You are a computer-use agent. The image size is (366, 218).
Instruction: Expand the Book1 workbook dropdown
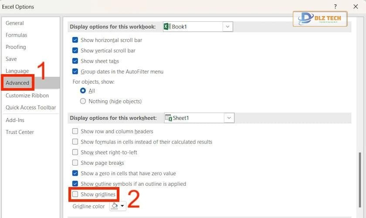click(227, 27)
